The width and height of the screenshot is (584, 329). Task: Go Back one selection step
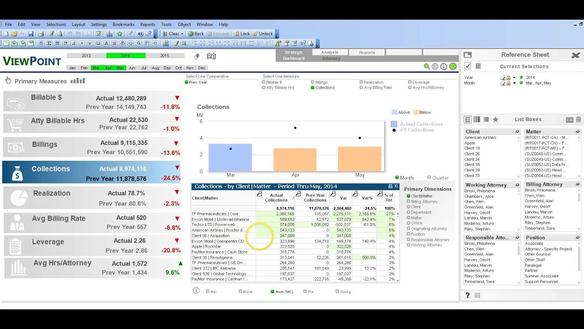click(x=196, y=34)
